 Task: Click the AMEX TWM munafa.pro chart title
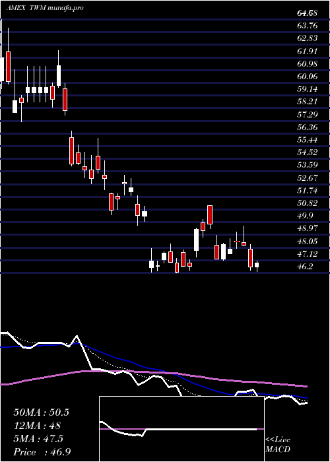point(45,8)
